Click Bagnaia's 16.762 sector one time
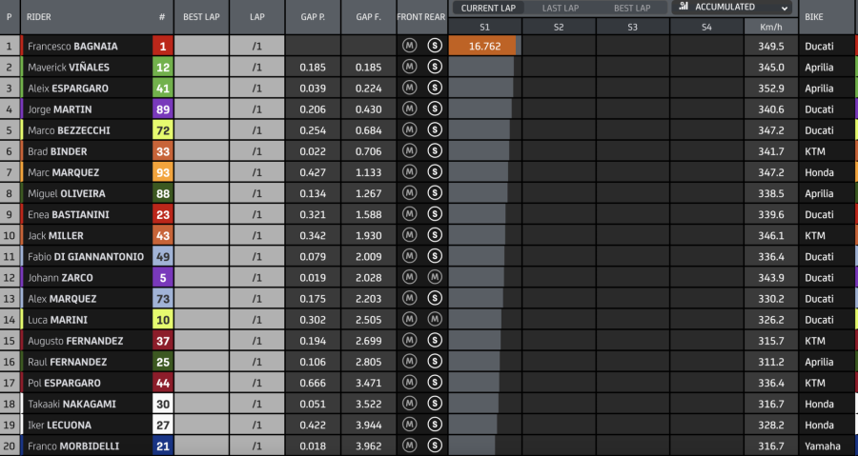The image size is (858, 456). (484, 46)
